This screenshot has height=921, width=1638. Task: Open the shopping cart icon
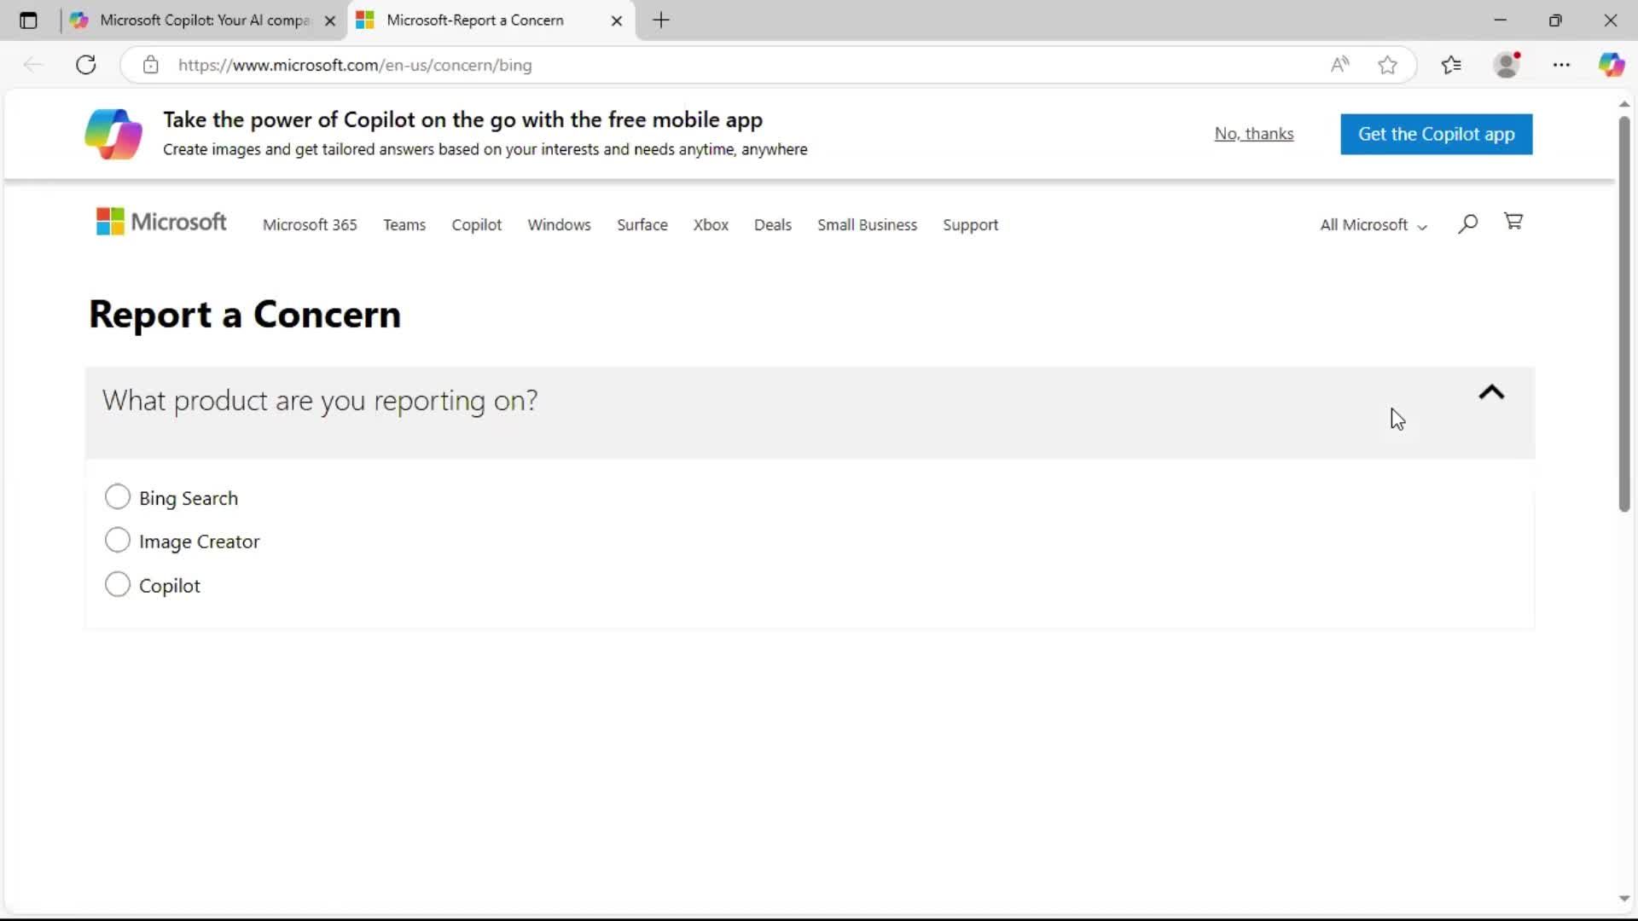click(1513, 222)
